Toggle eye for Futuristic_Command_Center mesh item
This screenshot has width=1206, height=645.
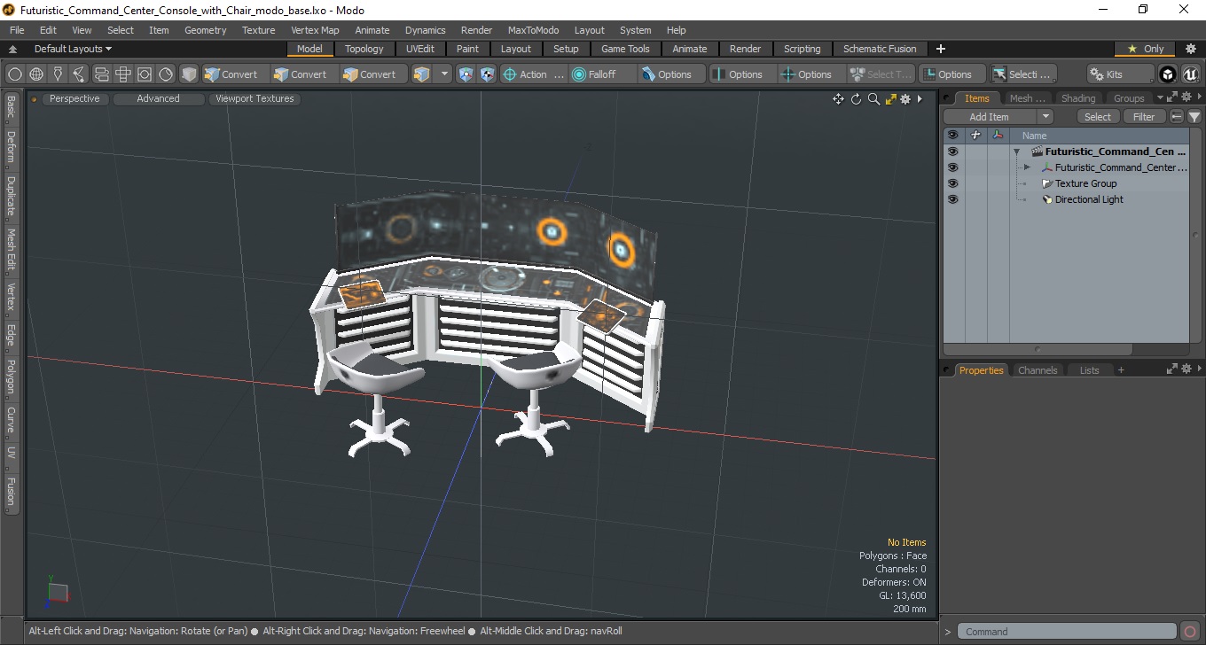pyautogui.click(x=952, y=167)
